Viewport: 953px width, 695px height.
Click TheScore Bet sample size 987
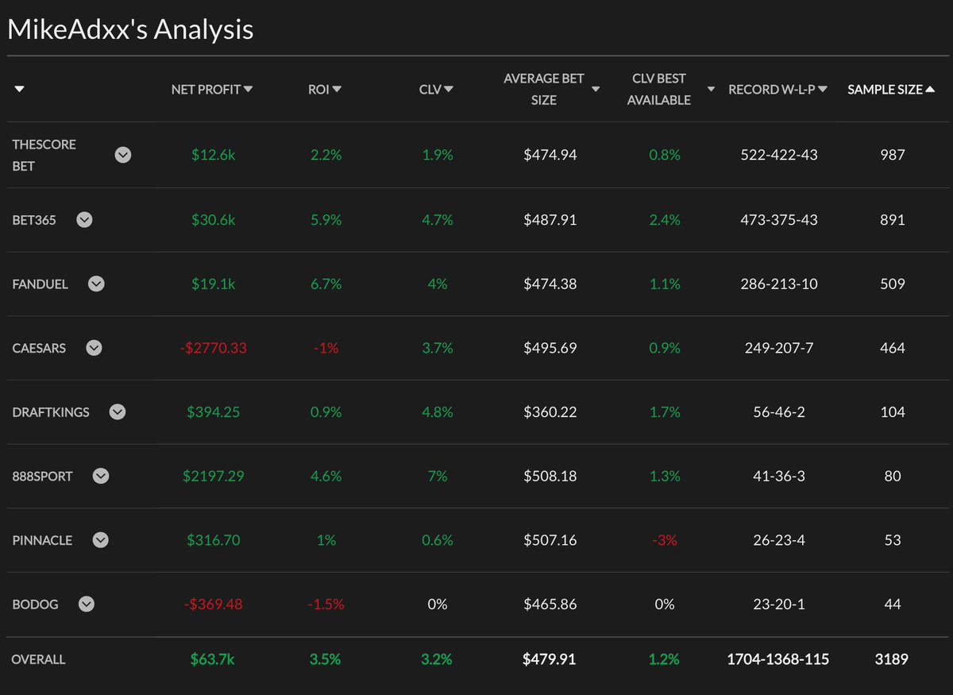click(893, 156)
